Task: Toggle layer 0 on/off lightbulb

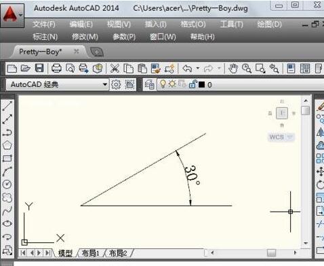Action: click(x=163, y=84)
